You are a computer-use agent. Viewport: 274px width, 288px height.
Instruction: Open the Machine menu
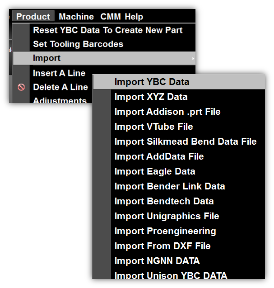pos(76,17)
